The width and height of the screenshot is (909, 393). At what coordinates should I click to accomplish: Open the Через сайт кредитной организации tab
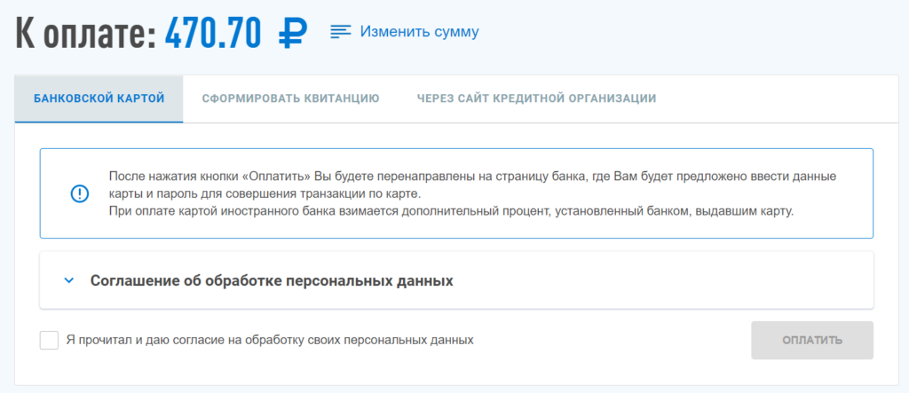[536, 98]
